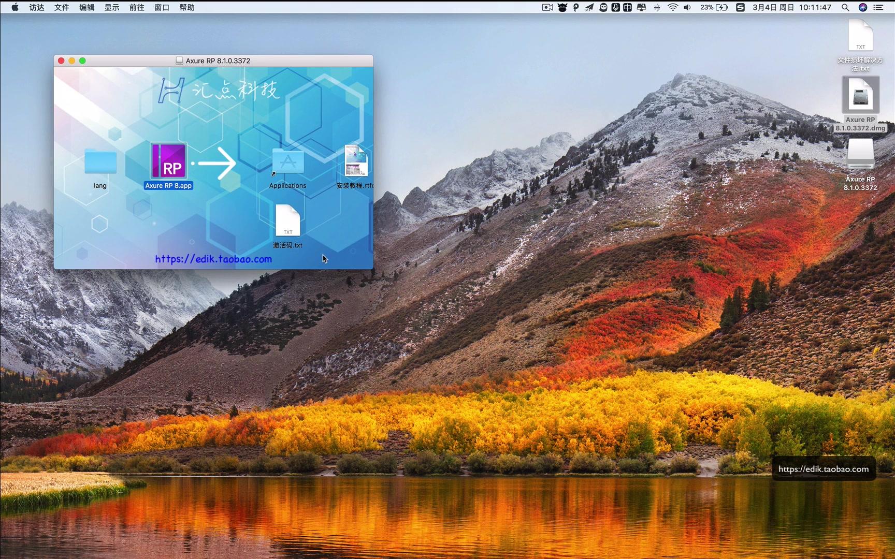Activate Siri from menu bar

coord(863,7)
